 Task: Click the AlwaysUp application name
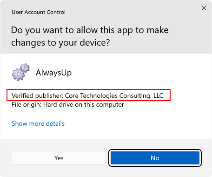pos(53,73)
